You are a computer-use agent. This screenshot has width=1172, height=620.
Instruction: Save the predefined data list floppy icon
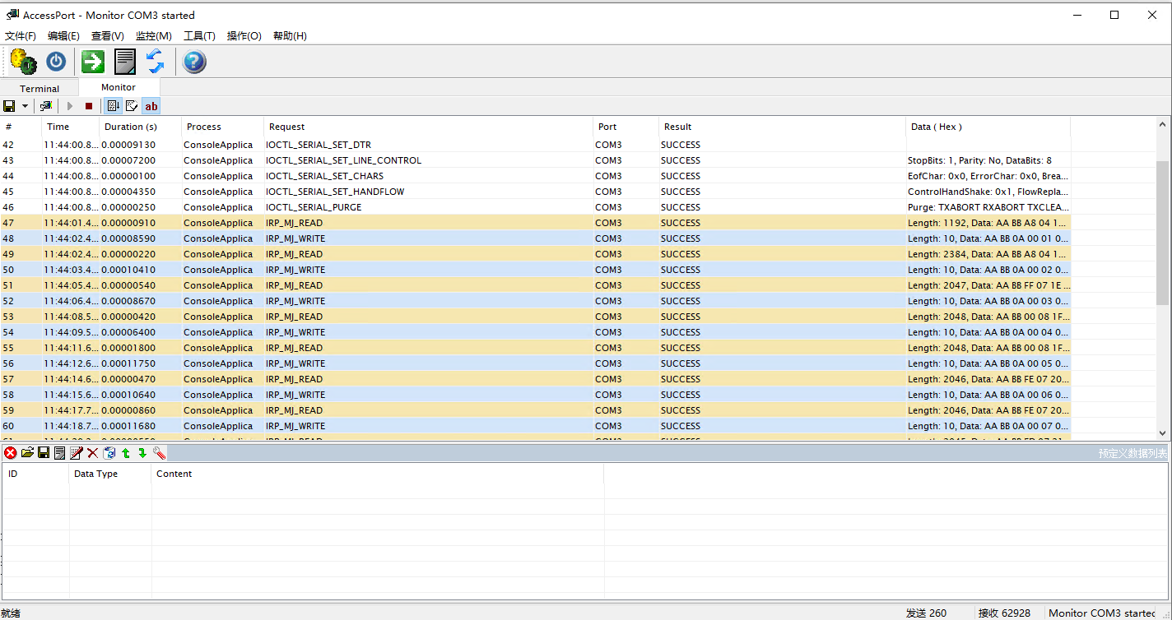pos(44,453)
